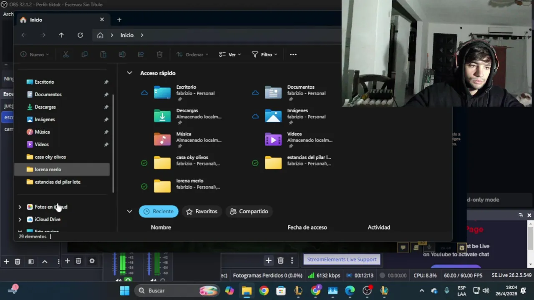Click the Actividad column header
This screenshot has height=300, width=534.
[x=379, y=227]
